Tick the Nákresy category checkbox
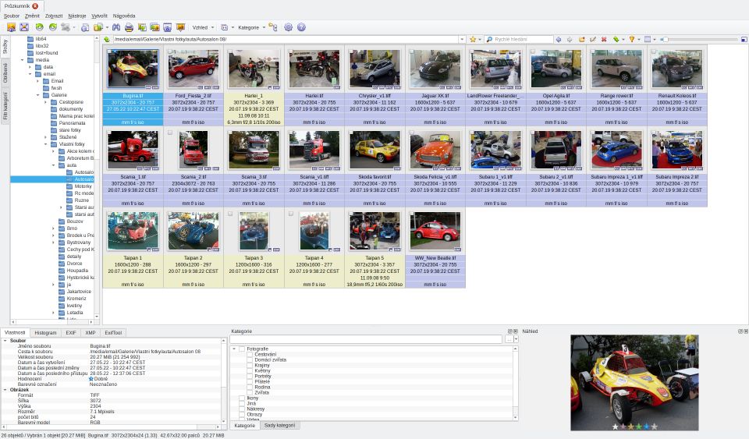Viewport: 749px width, 439px height. (x=242, y=409)
